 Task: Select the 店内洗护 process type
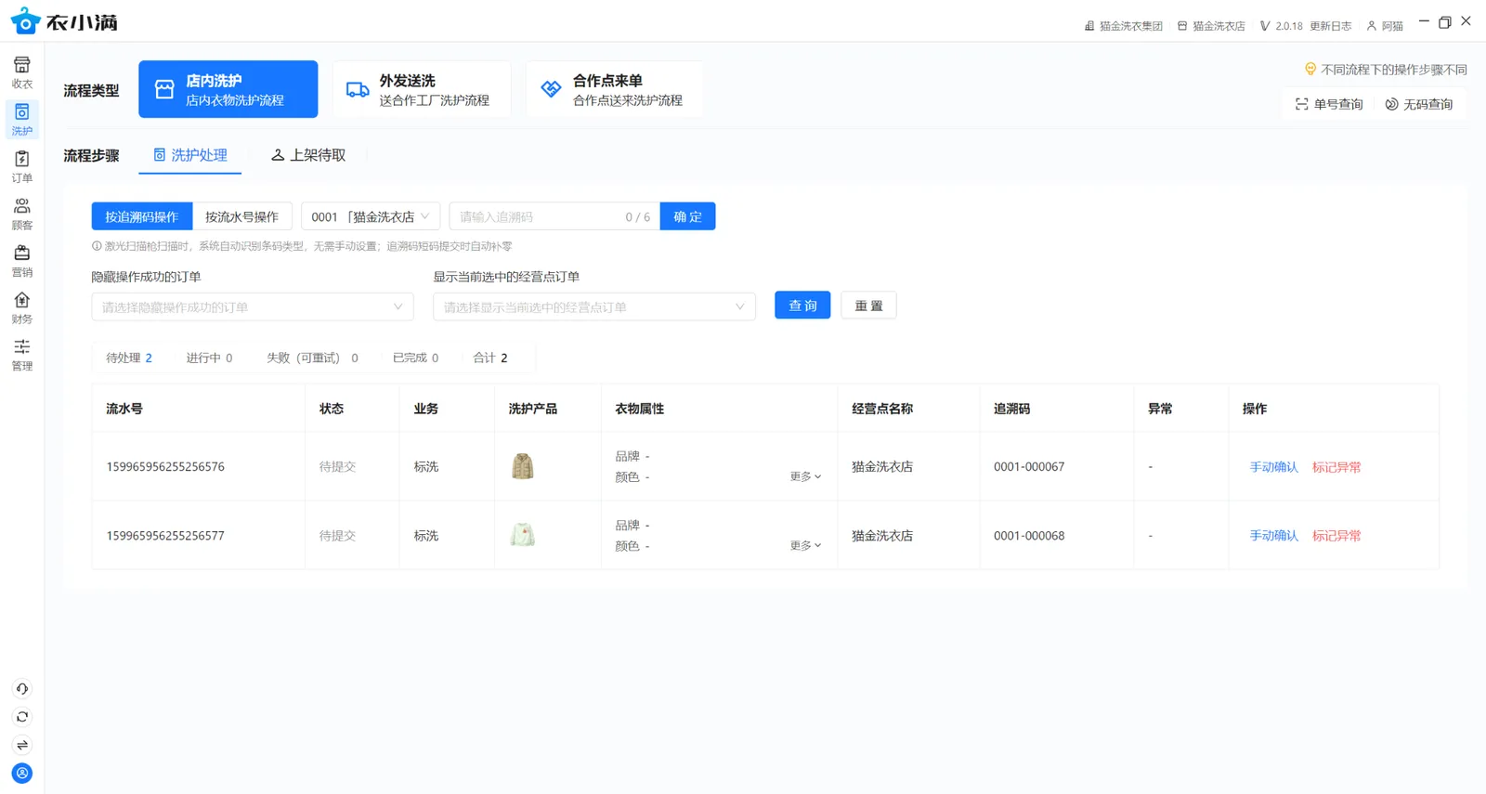[228, 89]
